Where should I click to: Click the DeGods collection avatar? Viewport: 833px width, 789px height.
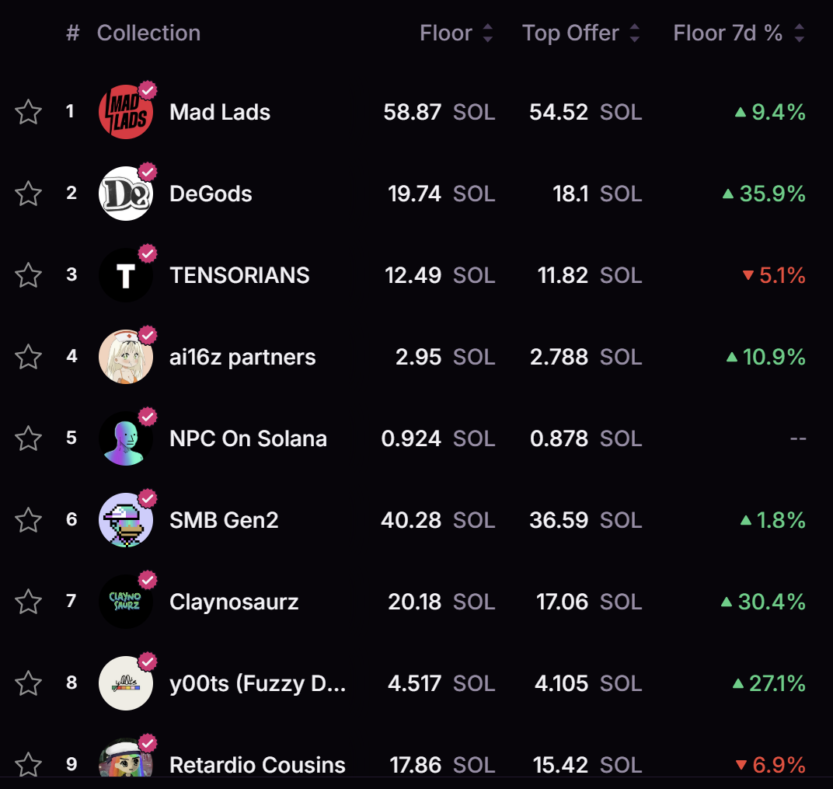125,194
